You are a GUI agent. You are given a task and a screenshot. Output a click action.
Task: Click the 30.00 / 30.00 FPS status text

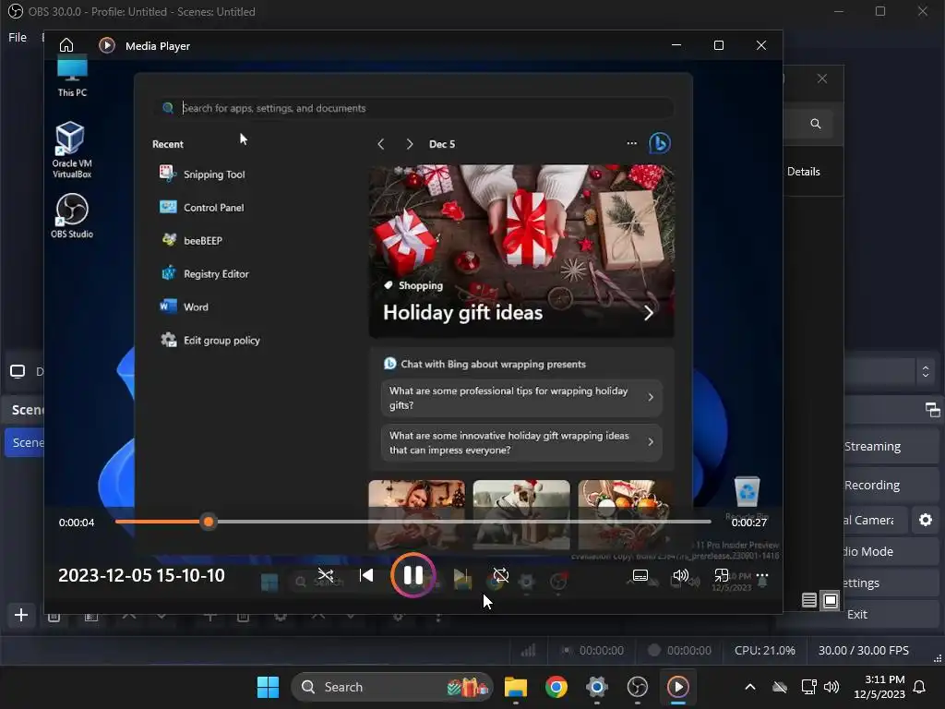pos(863,651)
